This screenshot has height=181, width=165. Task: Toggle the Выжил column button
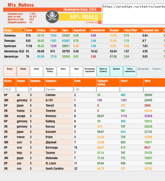116,71
